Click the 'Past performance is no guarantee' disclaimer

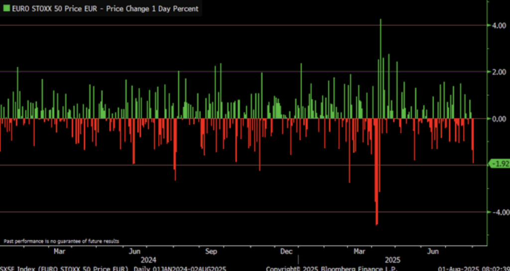[x=61, y=241]
